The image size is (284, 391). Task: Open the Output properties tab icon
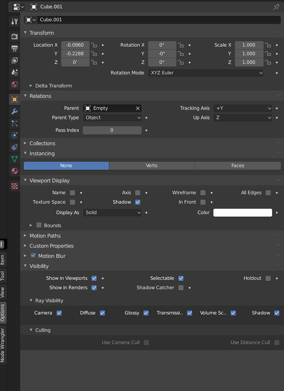pyautogui.click(x=14, y=48)
